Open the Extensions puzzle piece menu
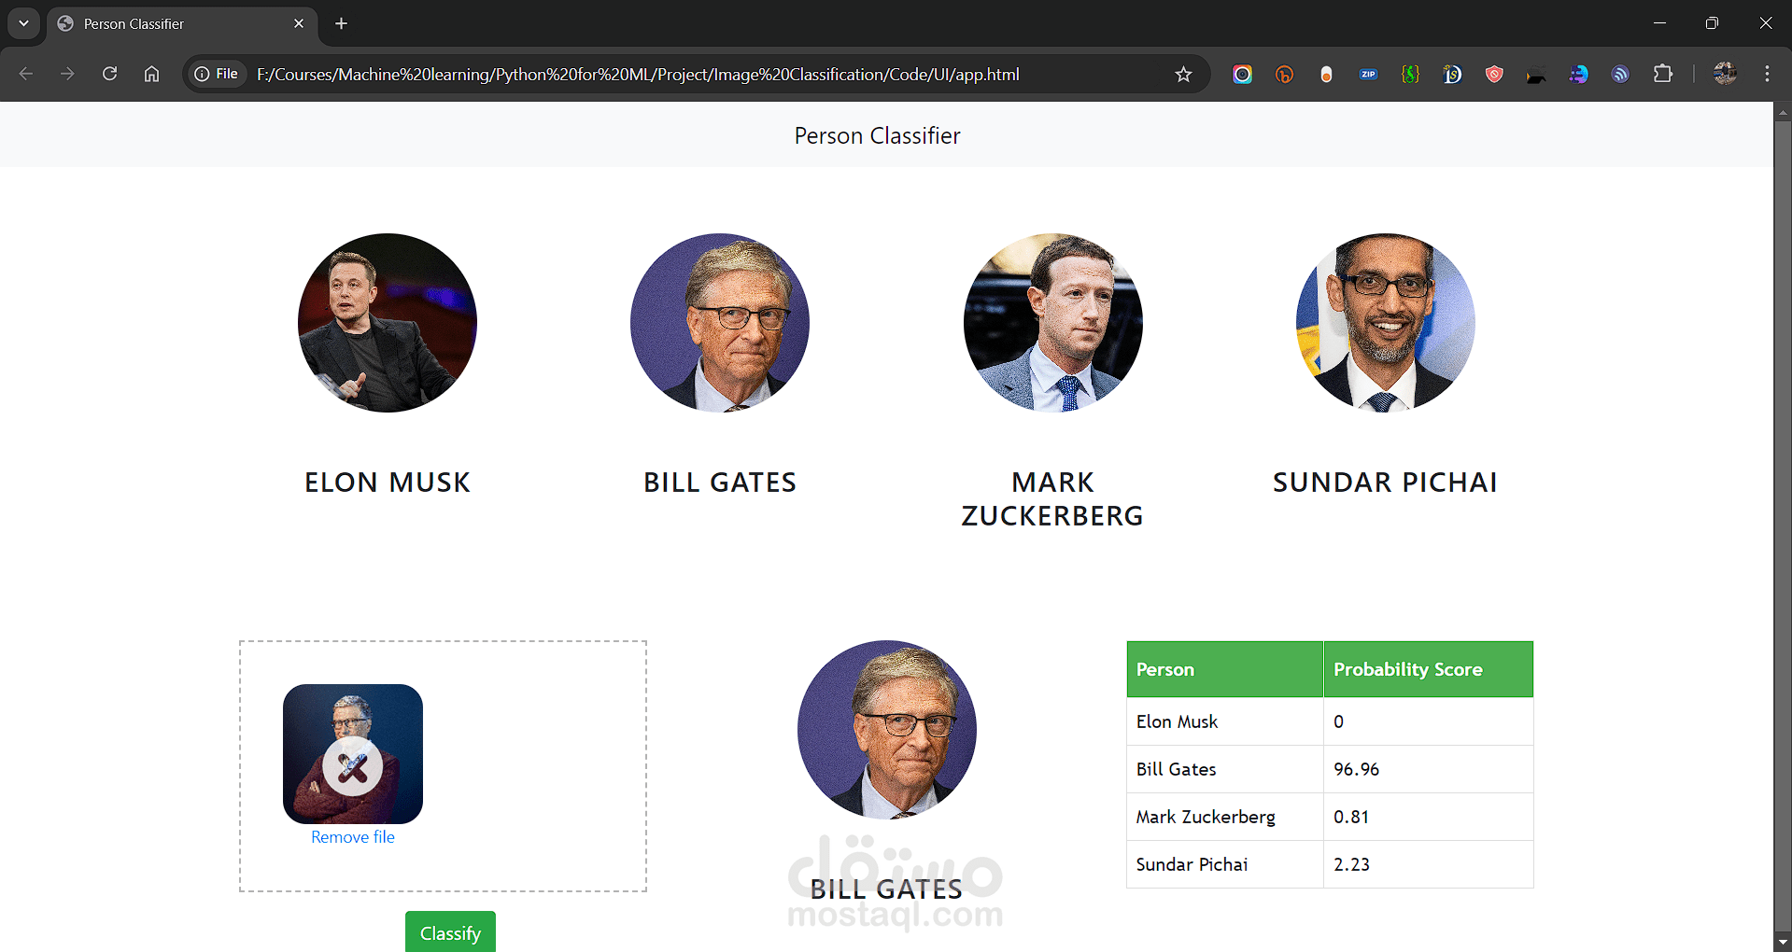The width and height of the screenshot is (1792, 952). coord(1663,74)
